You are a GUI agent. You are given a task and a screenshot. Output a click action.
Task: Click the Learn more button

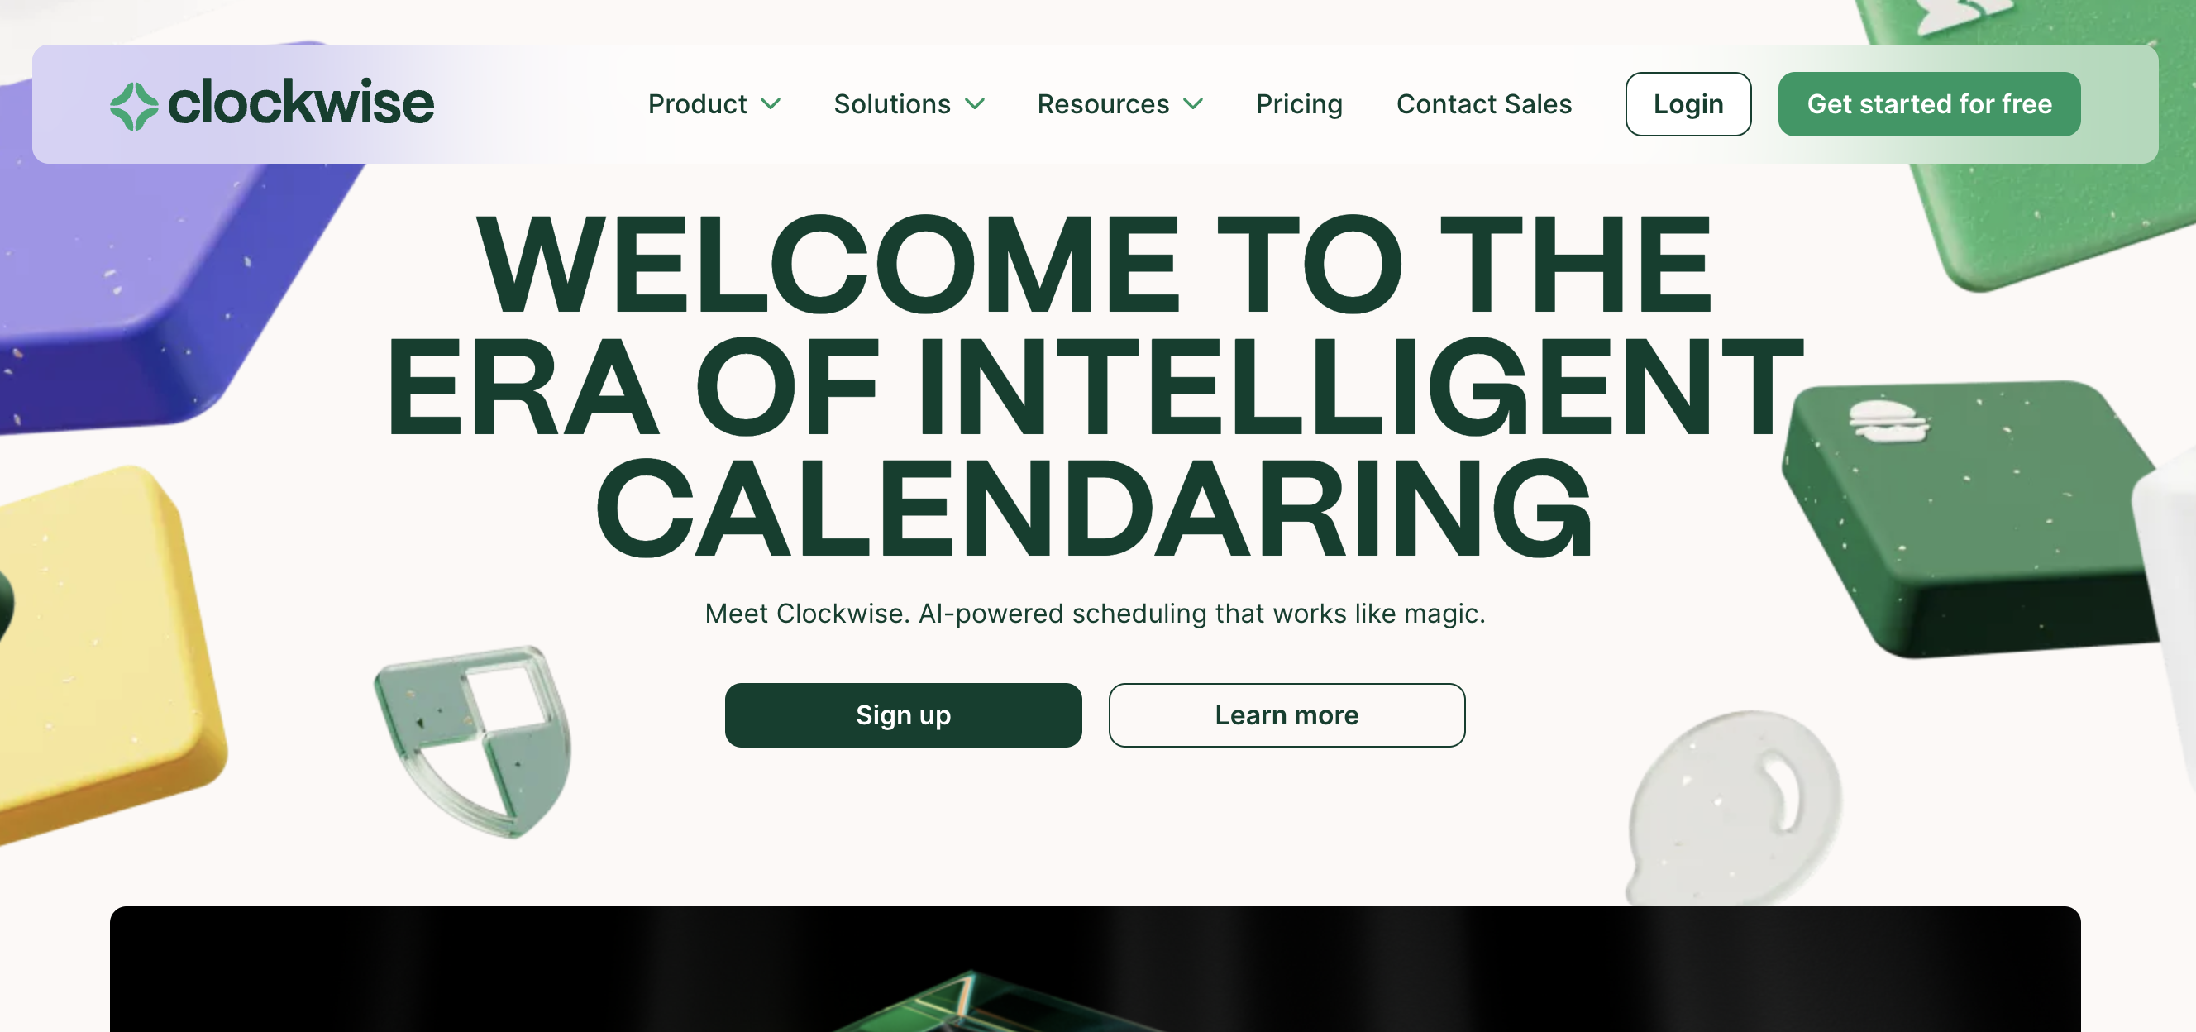[x=1286, y=714]
